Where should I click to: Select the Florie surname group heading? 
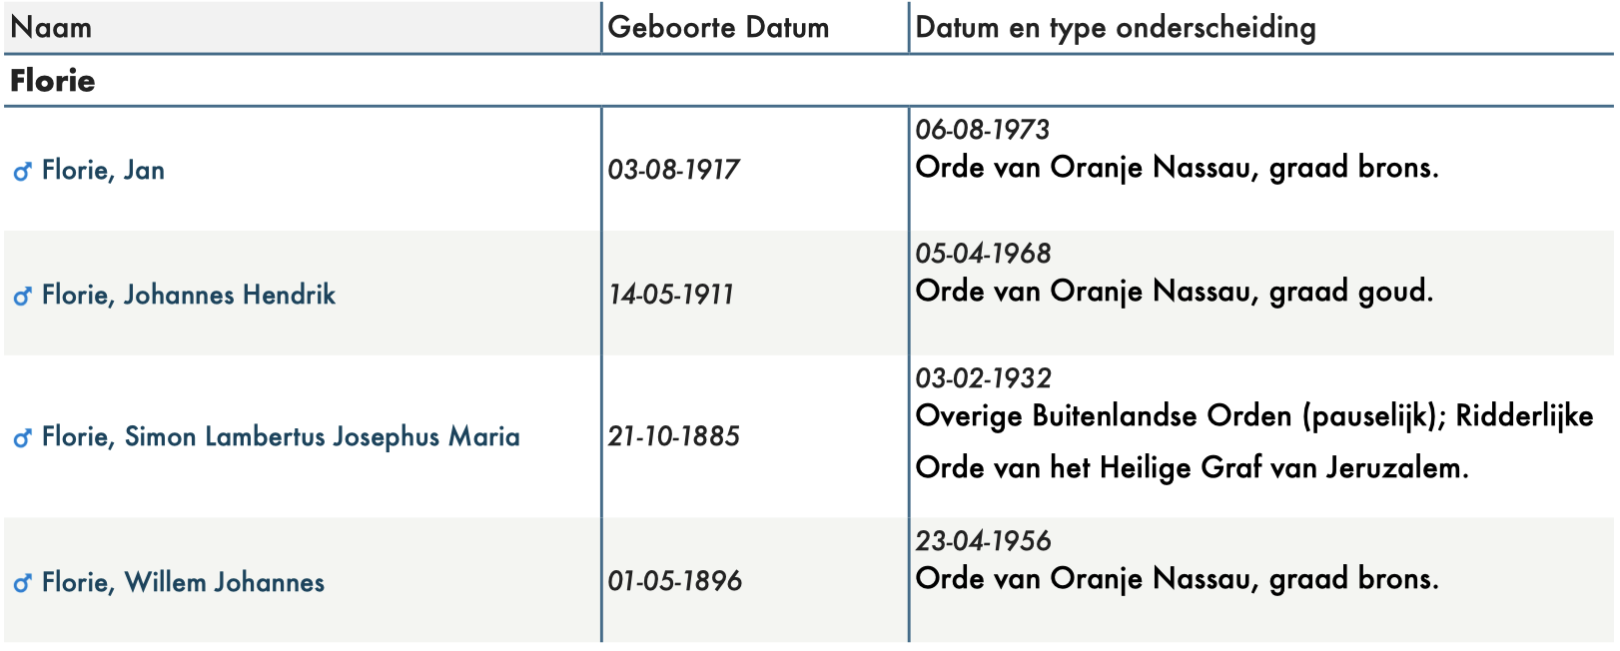pyautogui.click(x=53, y=81)
